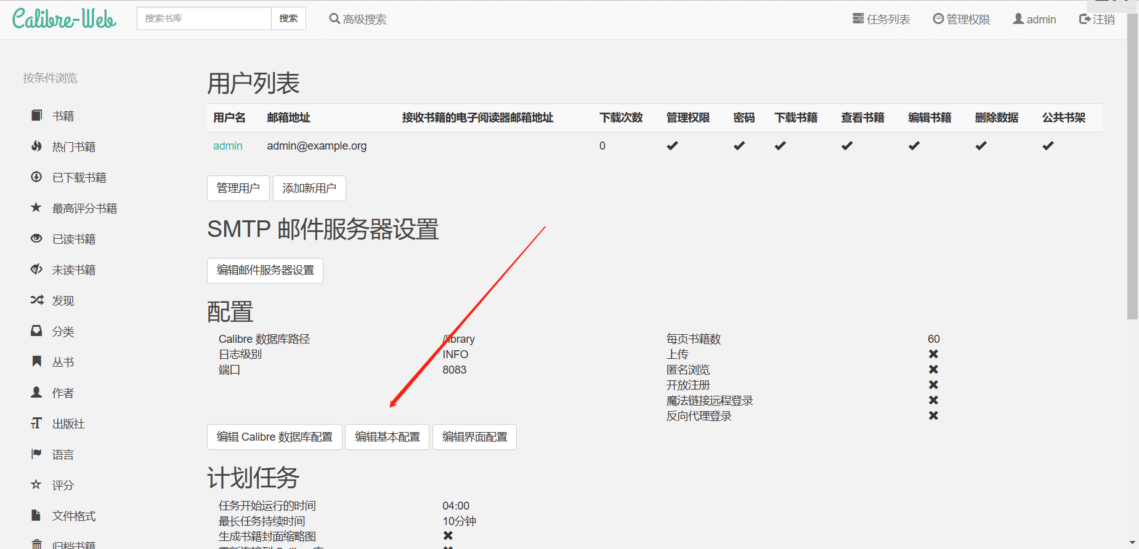Open 热门书籍 hot books list
Image resolution: width=1139 pixels, height=549 pixels.
pos(74,146)
